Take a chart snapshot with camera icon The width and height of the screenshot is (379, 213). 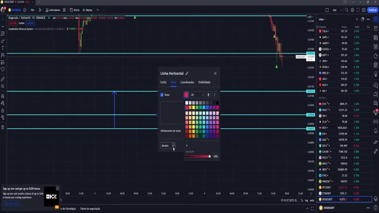364,10
